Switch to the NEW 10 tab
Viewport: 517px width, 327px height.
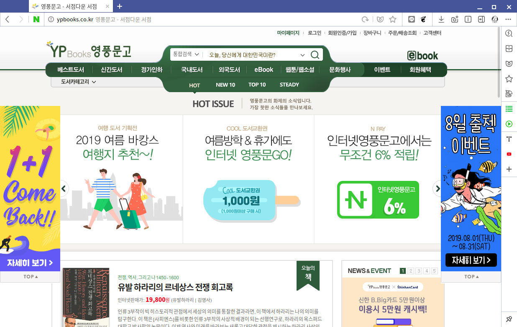pyautogui.click(x=225, y=85)
